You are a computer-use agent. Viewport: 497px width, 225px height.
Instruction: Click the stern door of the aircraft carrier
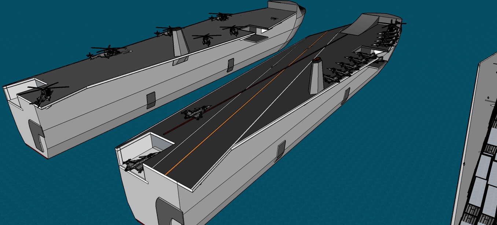(170, 211)
